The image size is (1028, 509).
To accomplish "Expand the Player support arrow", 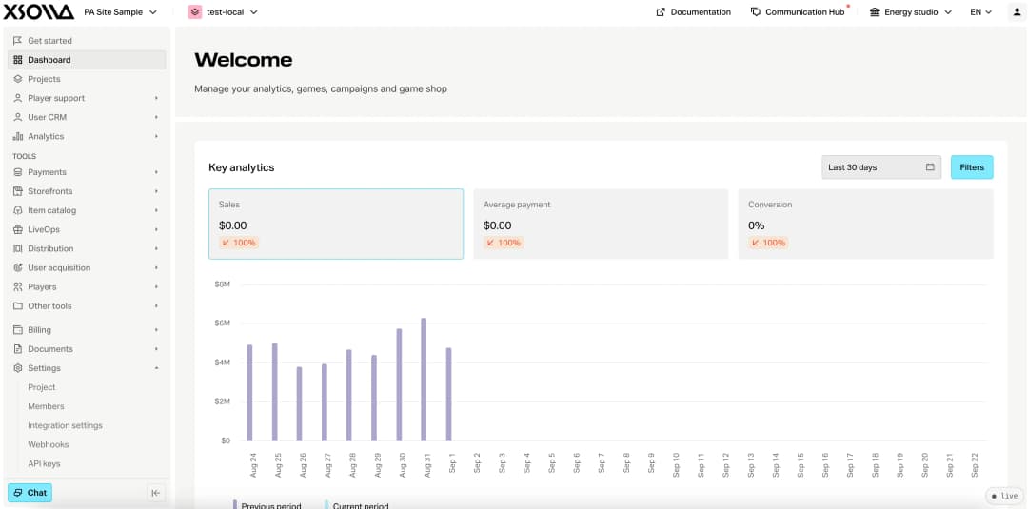I will pyautogui.click(x=157, y=98).
